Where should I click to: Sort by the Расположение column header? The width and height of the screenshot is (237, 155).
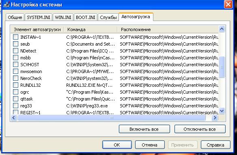coord(168,29)
